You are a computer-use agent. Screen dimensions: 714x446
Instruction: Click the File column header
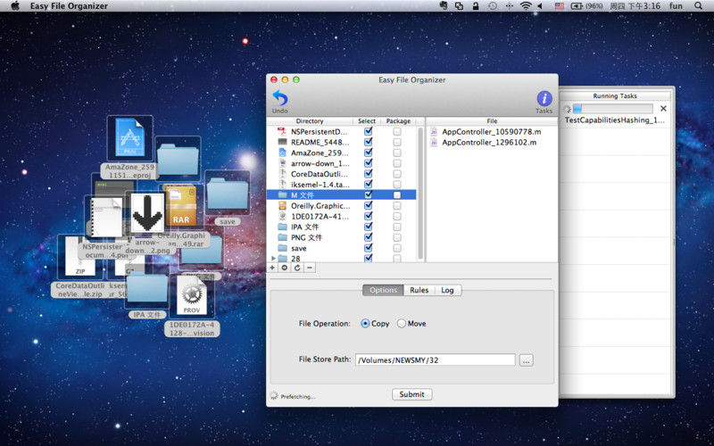pyautogui.click(x=492, y=121)
